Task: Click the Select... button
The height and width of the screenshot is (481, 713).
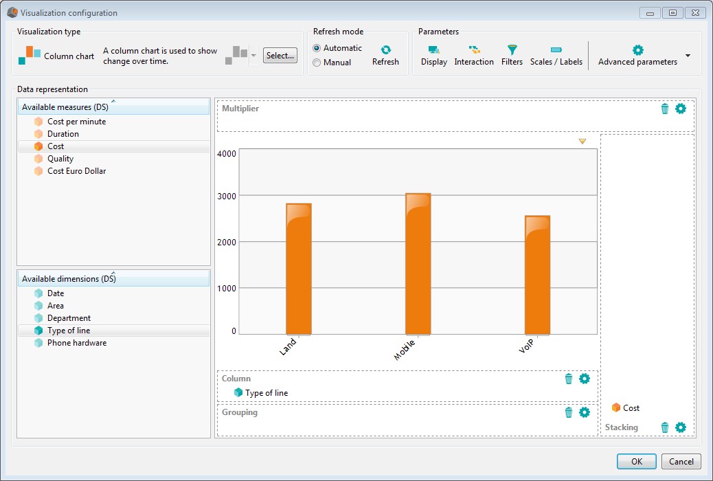Action: pyautogui.click(x=280, y=56)
